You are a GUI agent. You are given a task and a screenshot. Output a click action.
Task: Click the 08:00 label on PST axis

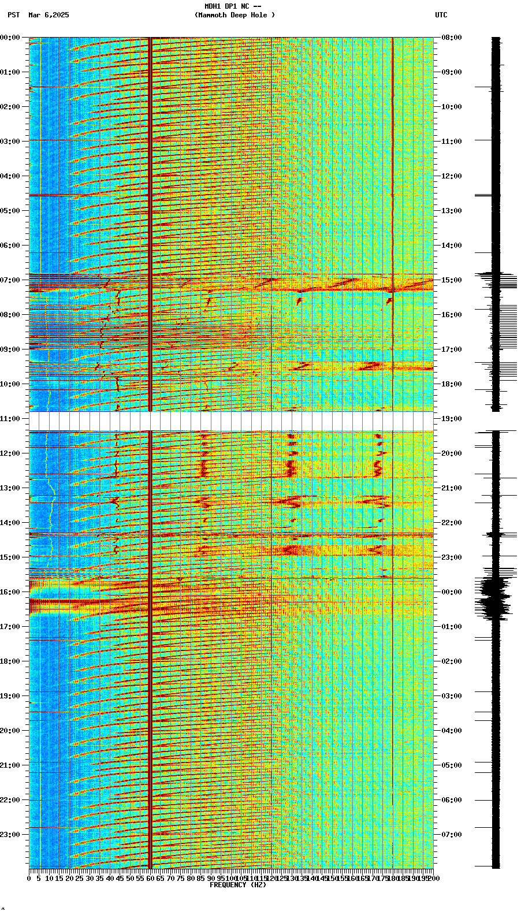point(10,315)
